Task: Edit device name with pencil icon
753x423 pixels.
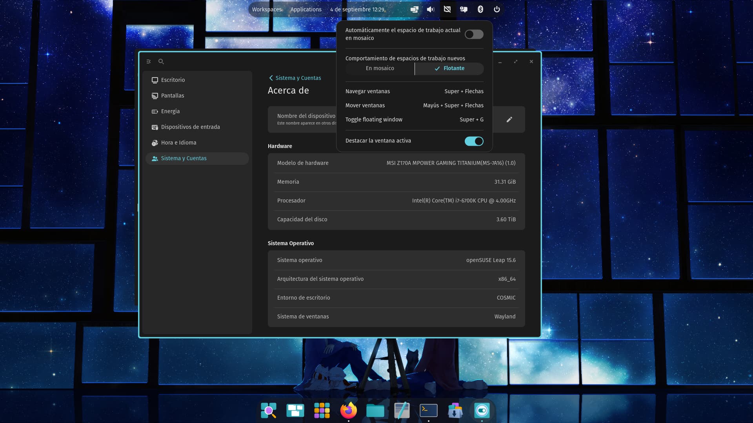Action: coord(509,119)
